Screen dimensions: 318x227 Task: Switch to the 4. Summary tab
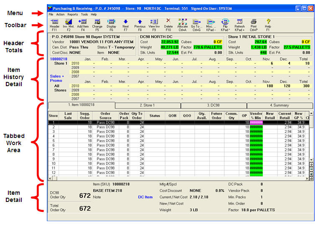click(280, 106)
